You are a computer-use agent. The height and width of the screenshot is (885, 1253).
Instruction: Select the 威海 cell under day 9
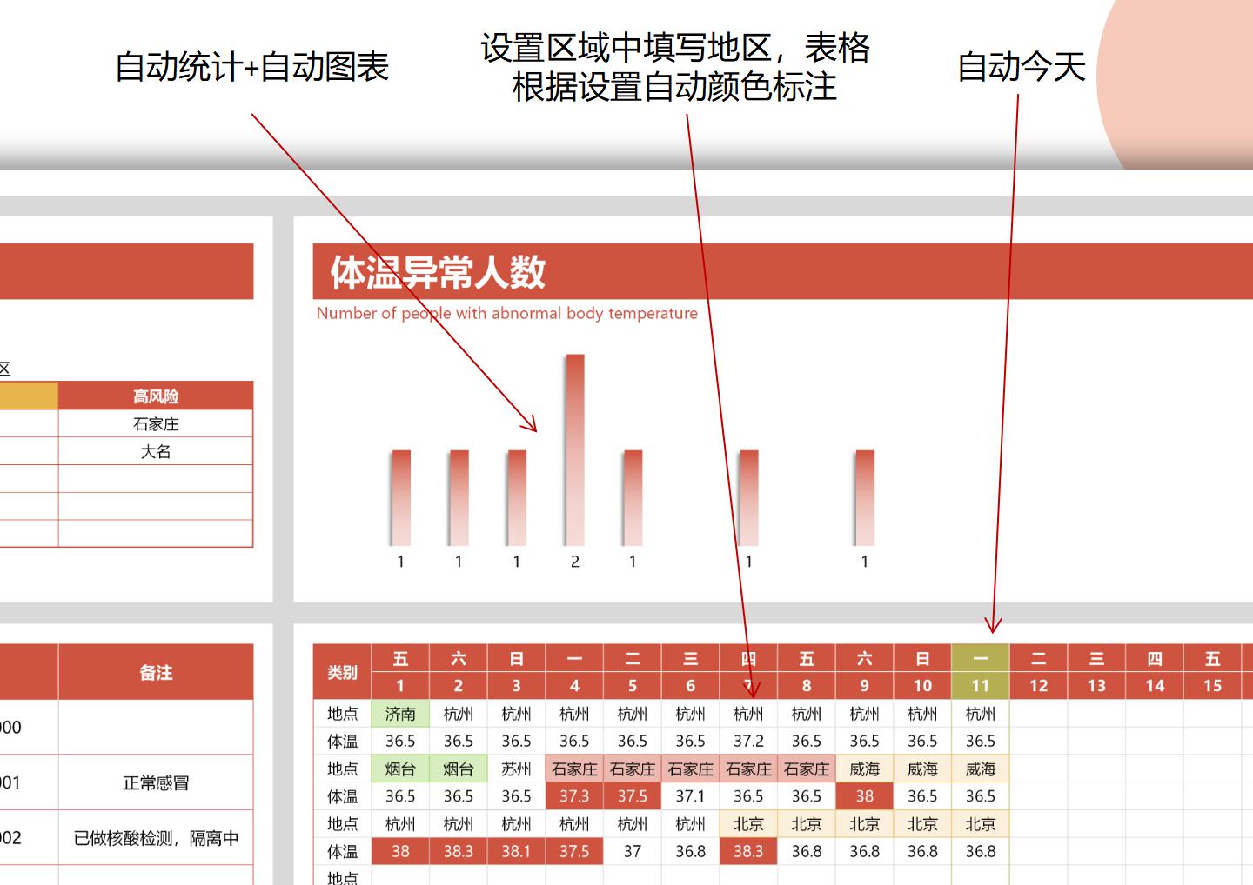864,769
